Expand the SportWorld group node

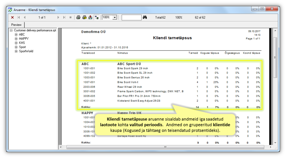16,51
